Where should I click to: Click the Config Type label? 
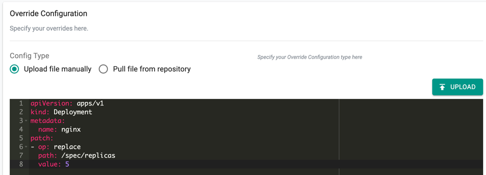[x=29, y=56]
